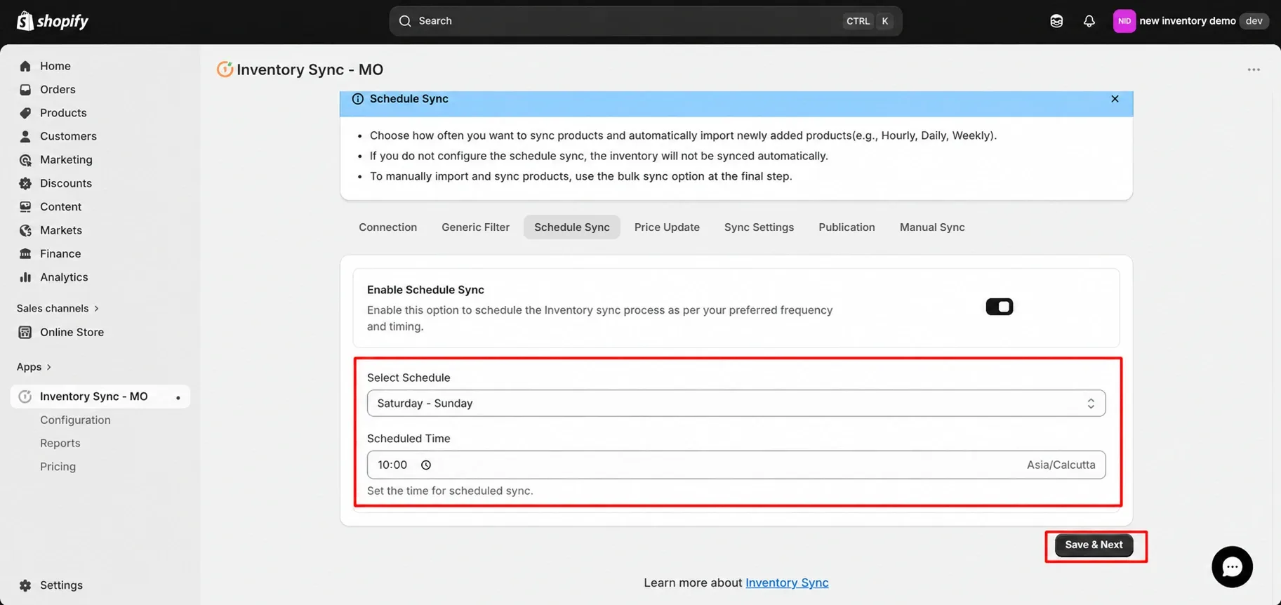Image resolution: width=1281 pixels, height=605 pixels.
Task: Click the Asia/Calcutta timezone text
Action: tap(1061, 465)
